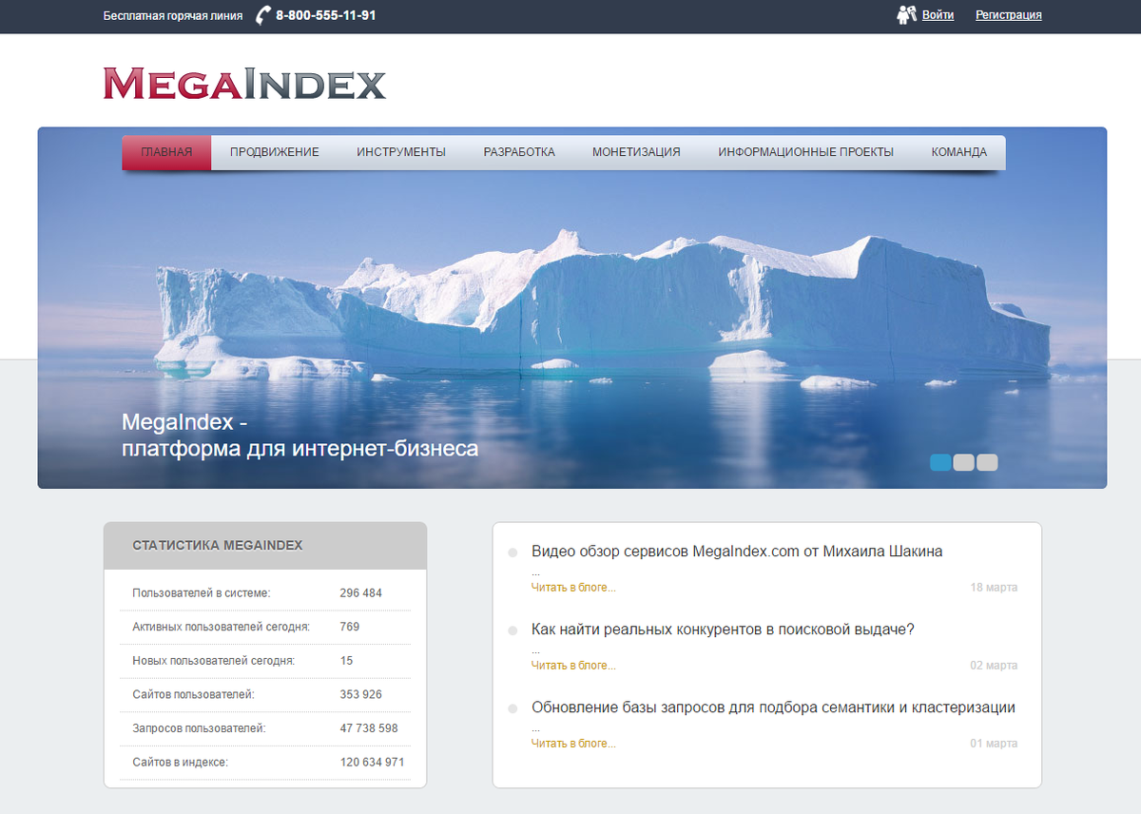Click the 18 марта date
1141x814 pixels.
[994, 588]
